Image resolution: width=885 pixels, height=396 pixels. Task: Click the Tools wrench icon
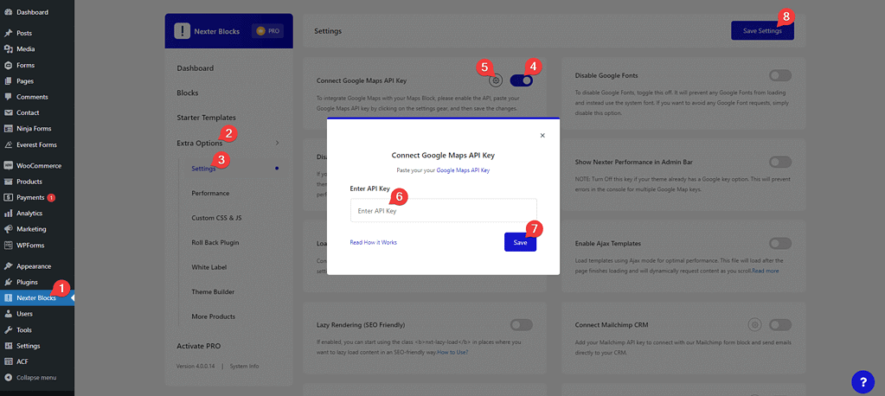[9, 329]
